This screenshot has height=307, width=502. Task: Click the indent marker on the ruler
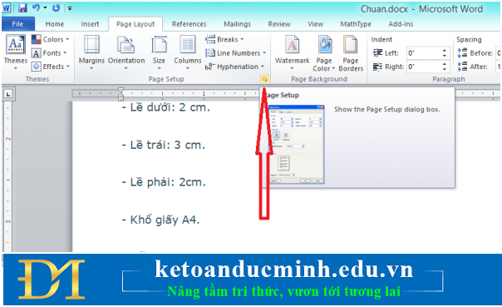coord(121,93)
